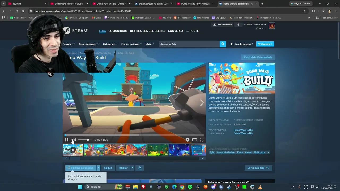Open the Categorias dropdown menu
Screen dimensions: 340x191
110,44
